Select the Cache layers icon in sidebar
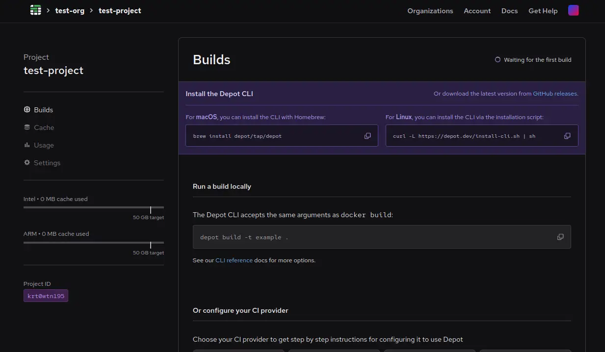This screenshot has width=605, height=352. [27, 127]
